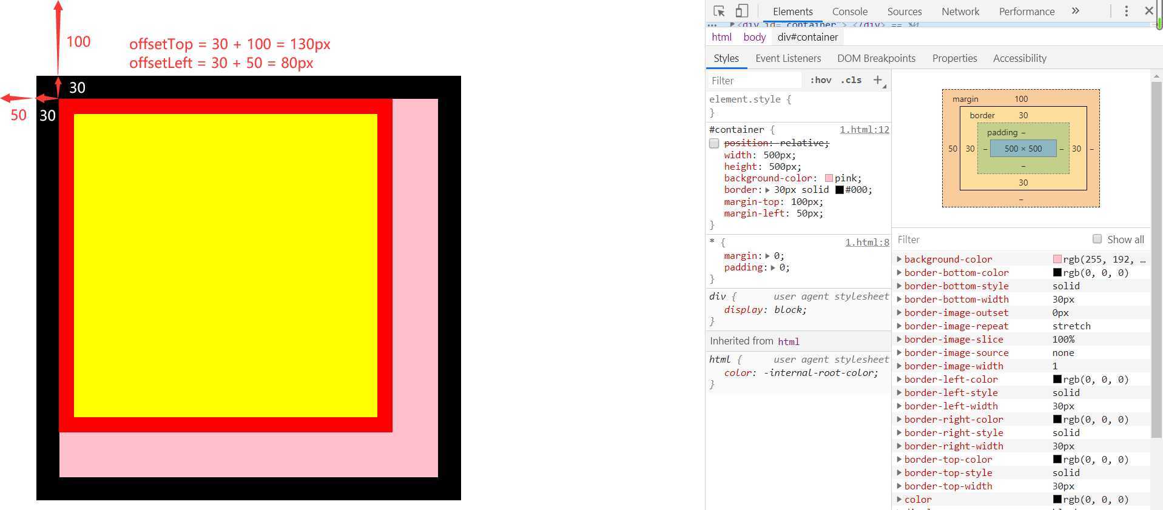Screen dimensions: 1163x510
Task: Click the 500 × 500 content box in box model
Action: (x=1023, y=149)
